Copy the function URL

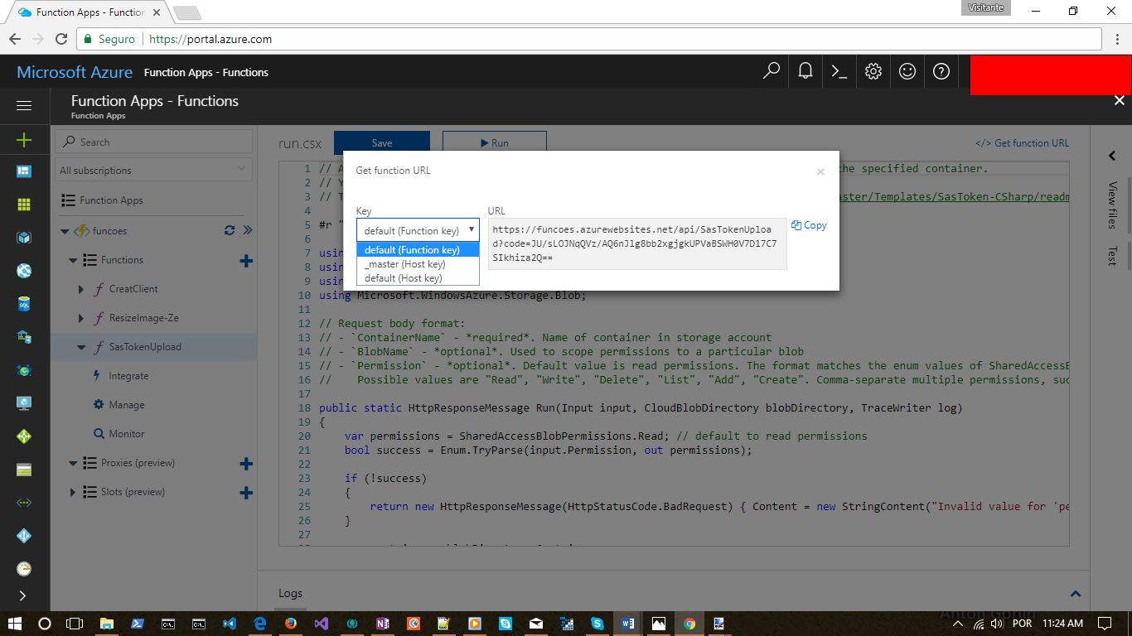(x=809, y=225)
